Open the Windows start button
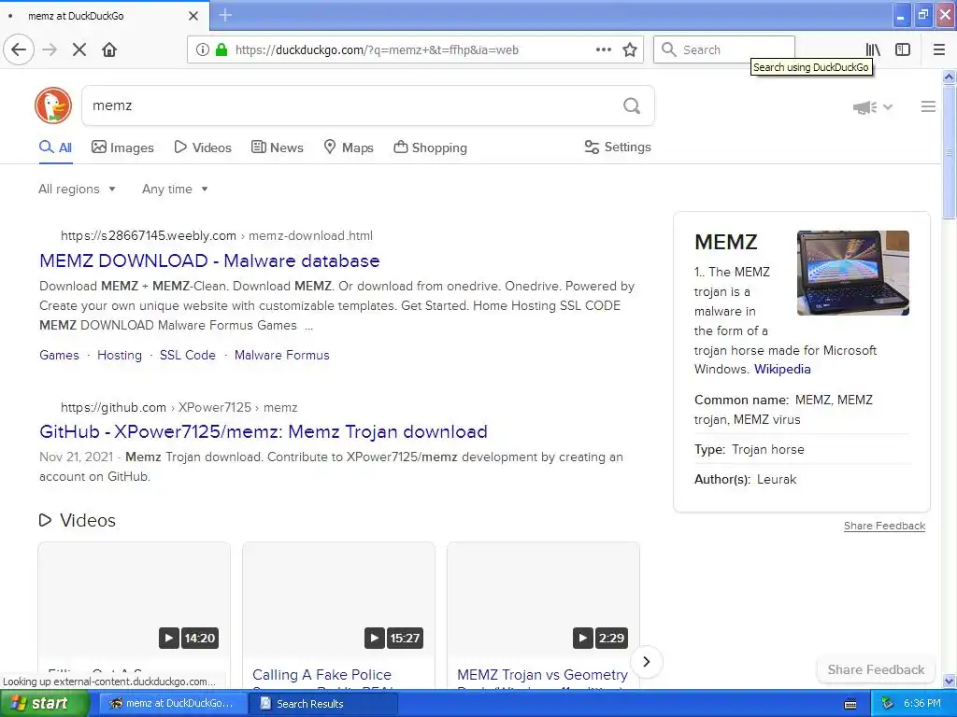Screen dimensions: 957x717 tap(43, 703)
